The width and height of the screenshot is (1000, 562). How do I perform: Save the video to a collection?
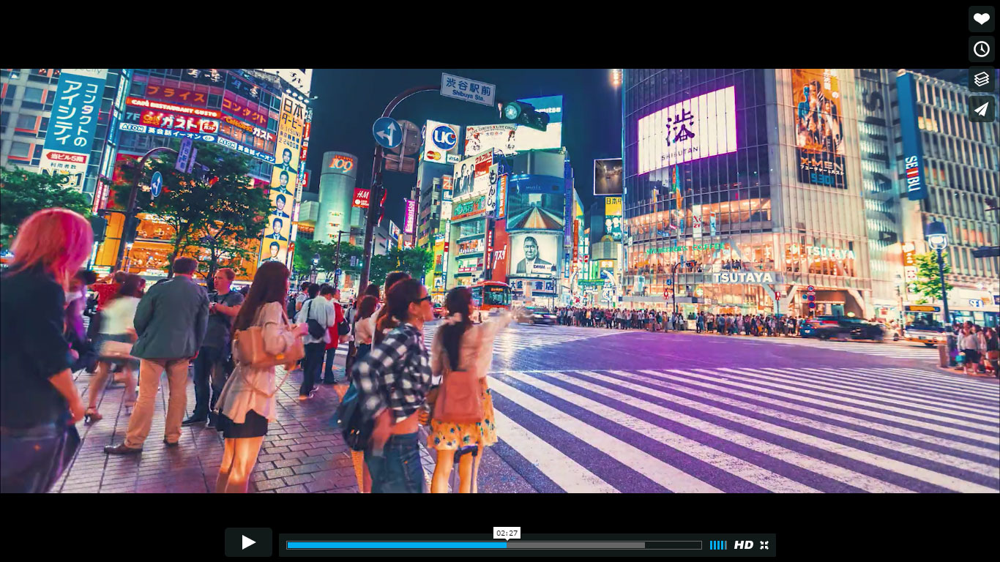tap(982, 78)
